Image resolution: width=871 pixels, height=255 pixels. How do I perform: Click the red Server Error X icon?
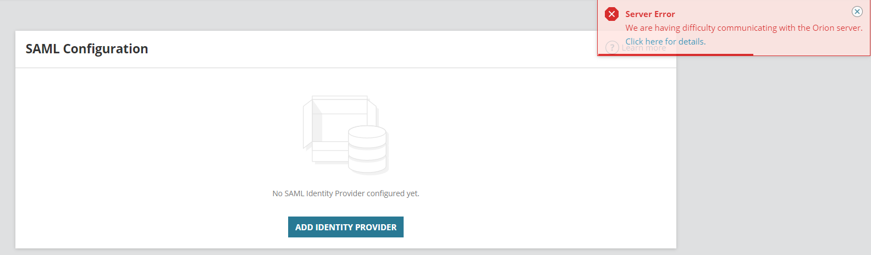click(611, 14)
